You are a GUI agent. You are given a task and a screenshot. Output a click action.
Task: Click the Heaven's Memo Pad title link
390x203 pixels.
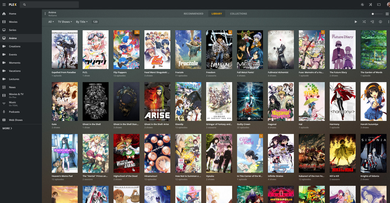click(62, 176)
